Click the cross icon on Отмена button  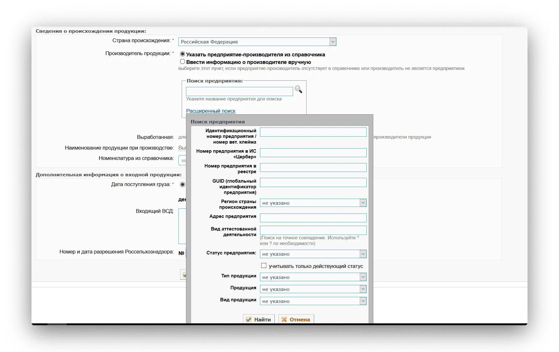point(284,319)
